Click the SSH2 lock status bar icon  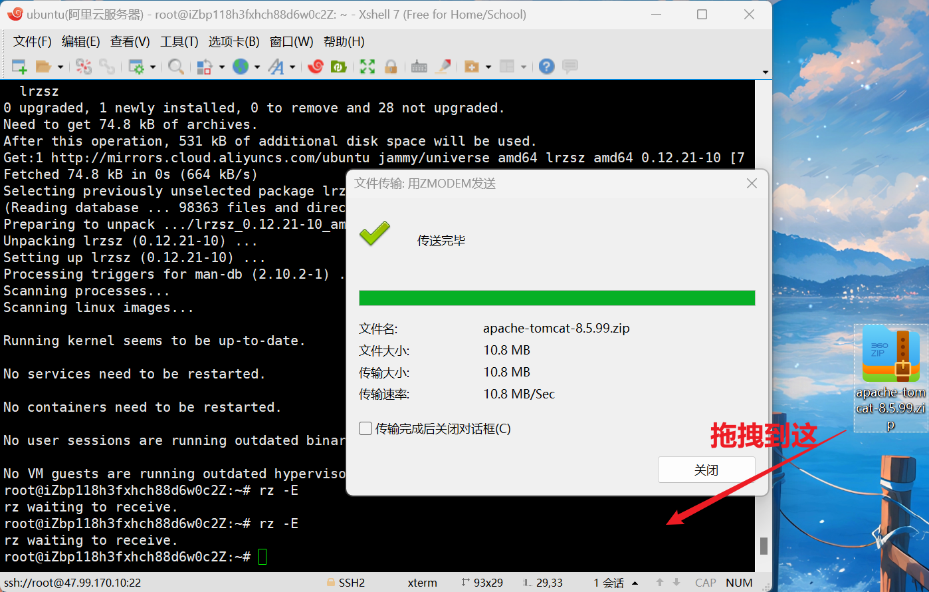330,583
